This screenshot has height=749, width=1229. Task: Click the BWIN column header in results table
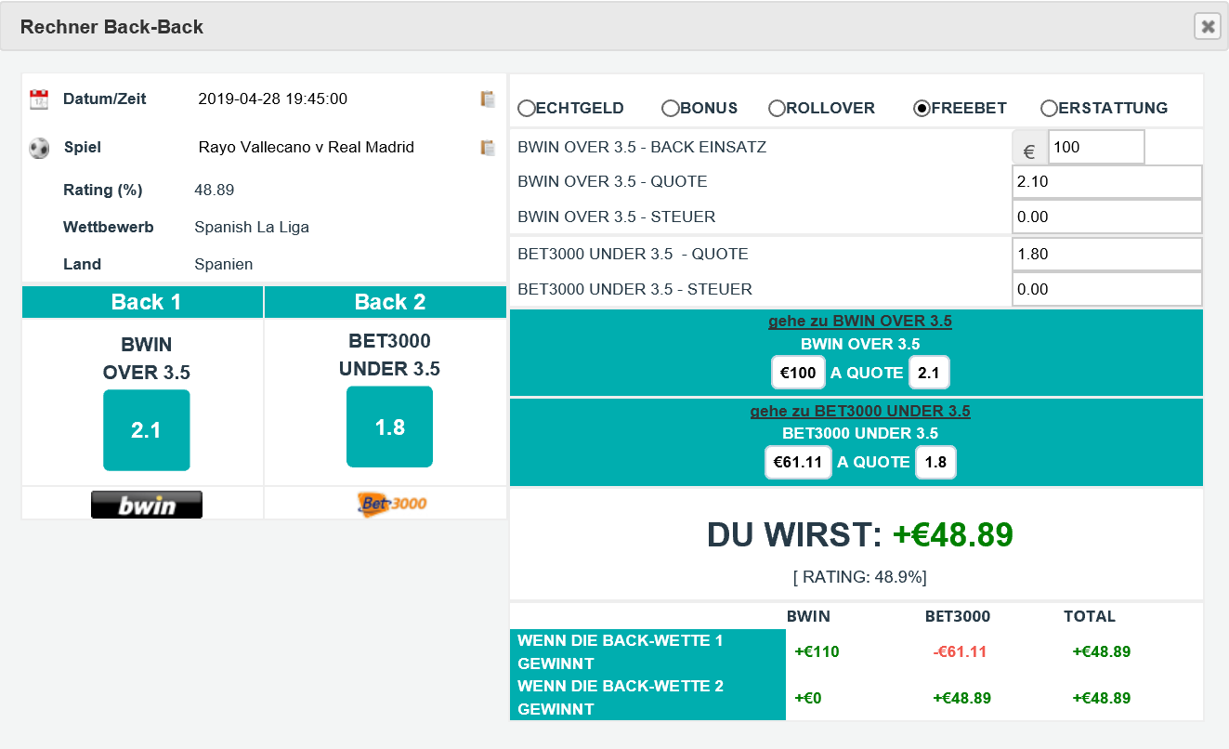[808, 616]
